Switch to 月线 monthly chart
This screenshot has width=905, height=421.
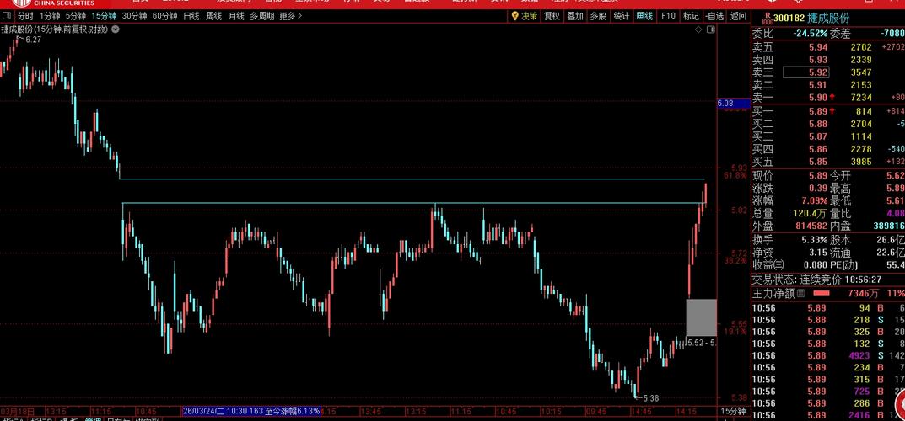point(236,16)
